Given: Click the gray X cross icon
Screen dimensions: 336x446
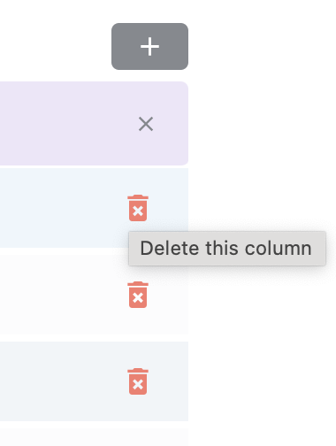Looking at the screenshot, I should pyautogui.click(x=146, y=124).
